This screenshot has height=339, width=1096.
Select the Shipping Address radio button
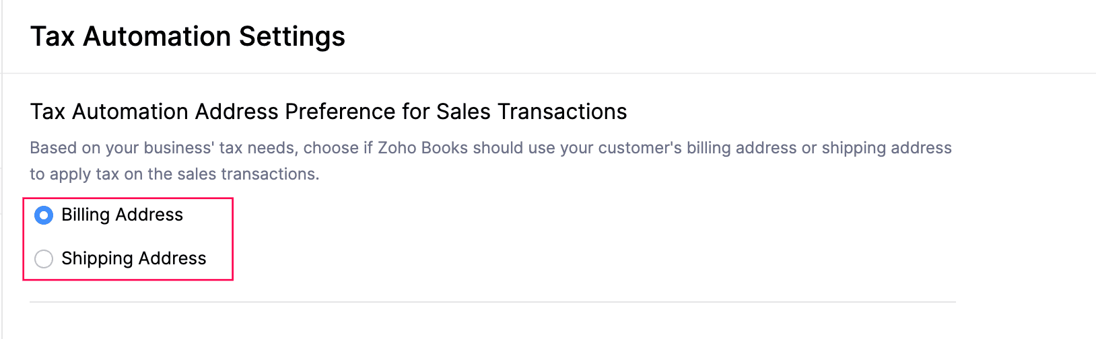pos(44,259)
